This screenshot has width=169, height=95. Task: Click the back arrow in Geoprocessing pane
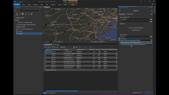coord(120,11)
